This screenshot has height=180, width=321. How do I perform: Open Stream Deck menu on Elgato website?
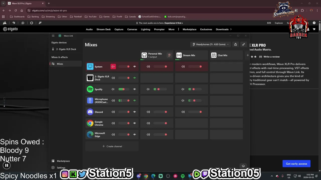pos(104,29)
